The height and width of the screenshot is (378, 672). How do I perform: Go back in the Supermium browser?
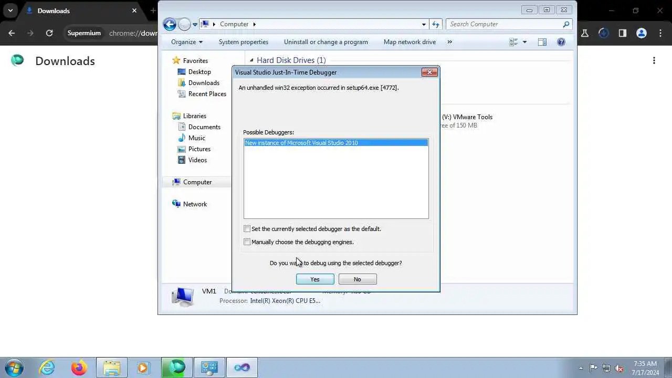tap(12, 33)
